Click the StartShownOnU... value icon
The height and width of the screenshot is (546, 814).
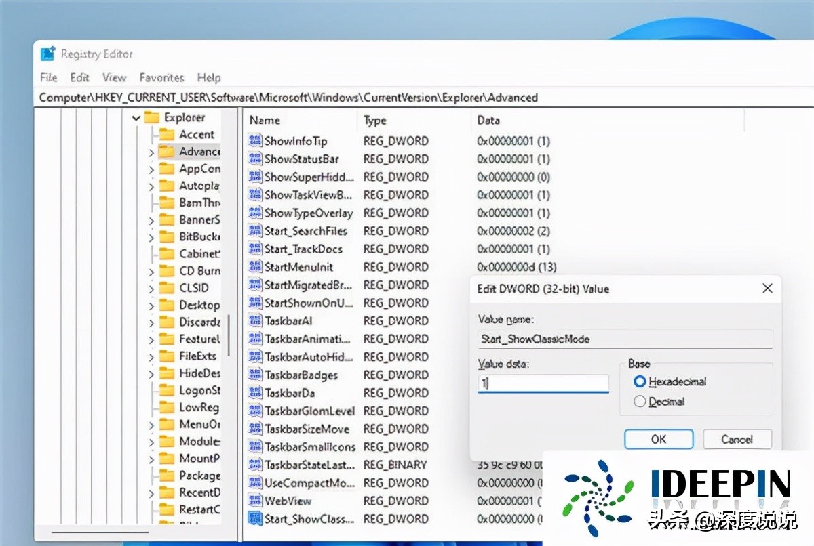255,303
